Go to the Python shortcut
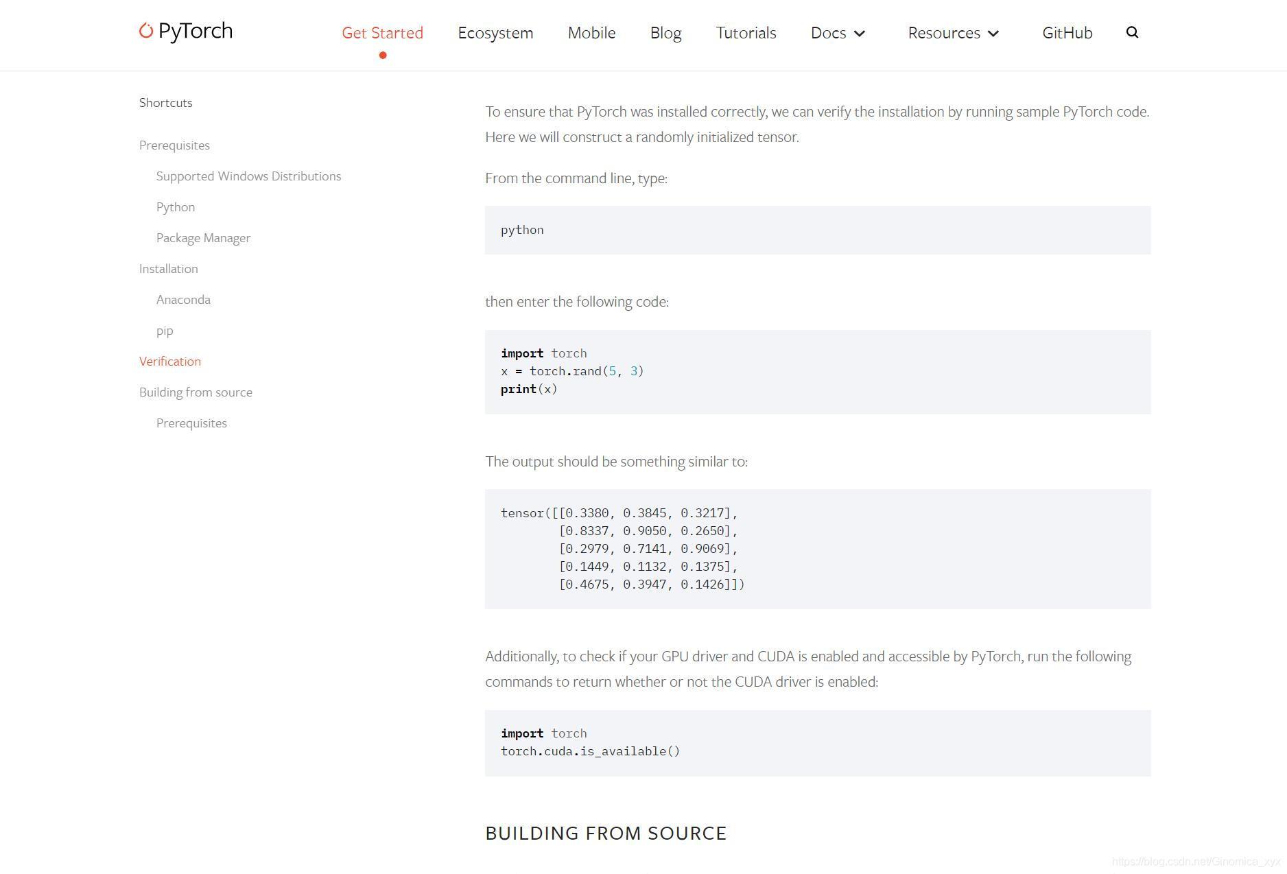Viewport: 1287px width, 874px height. pos(176,207)
